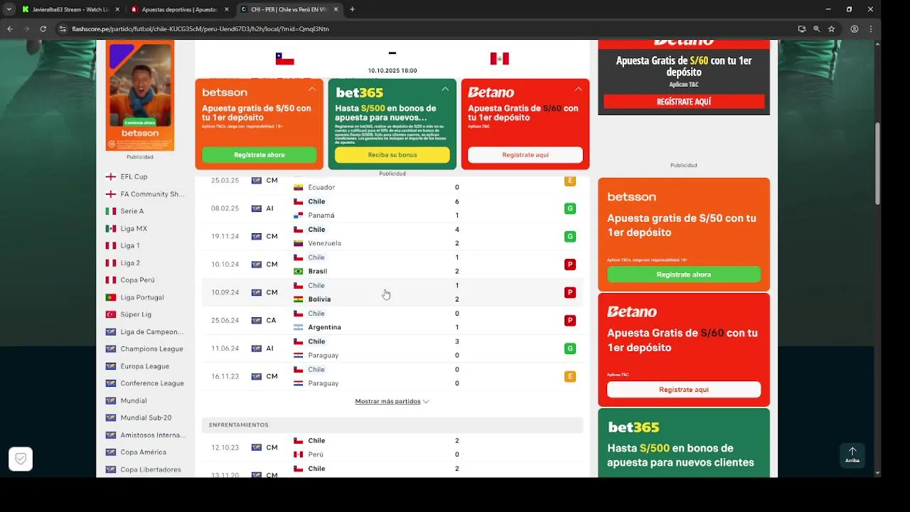Image resolution: width=910 pixels, height=512 pixels.
Task: Click the shield icon at bottom left
Action: coord(21,459)
